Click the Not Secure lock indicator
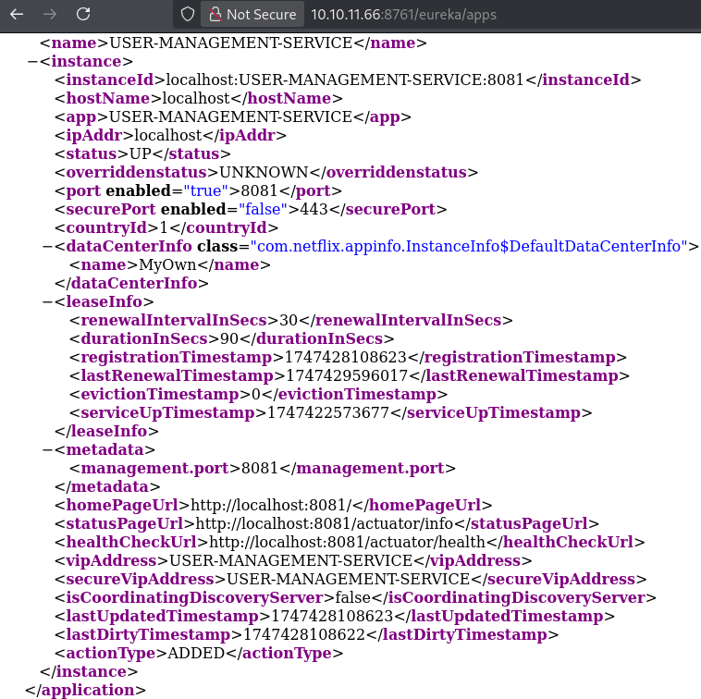The width and height of the screenshot is (701, 699). pyautogui.click(x=252, y=14)
